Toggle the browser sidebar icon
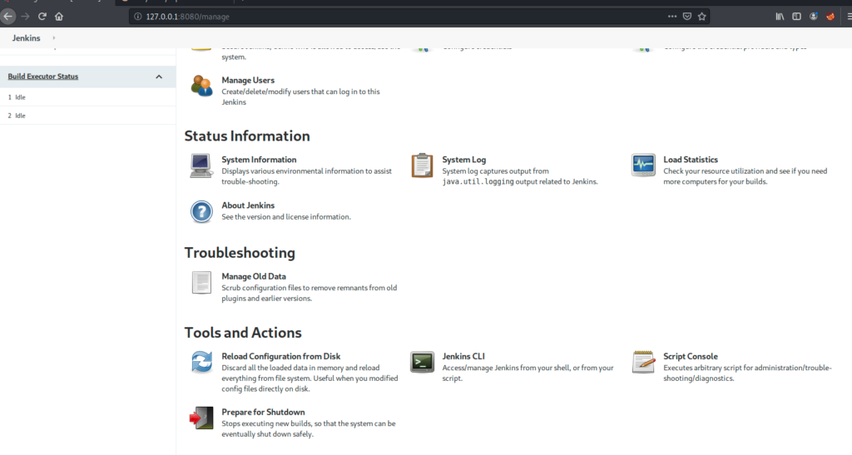 click(x=796, y=17)
